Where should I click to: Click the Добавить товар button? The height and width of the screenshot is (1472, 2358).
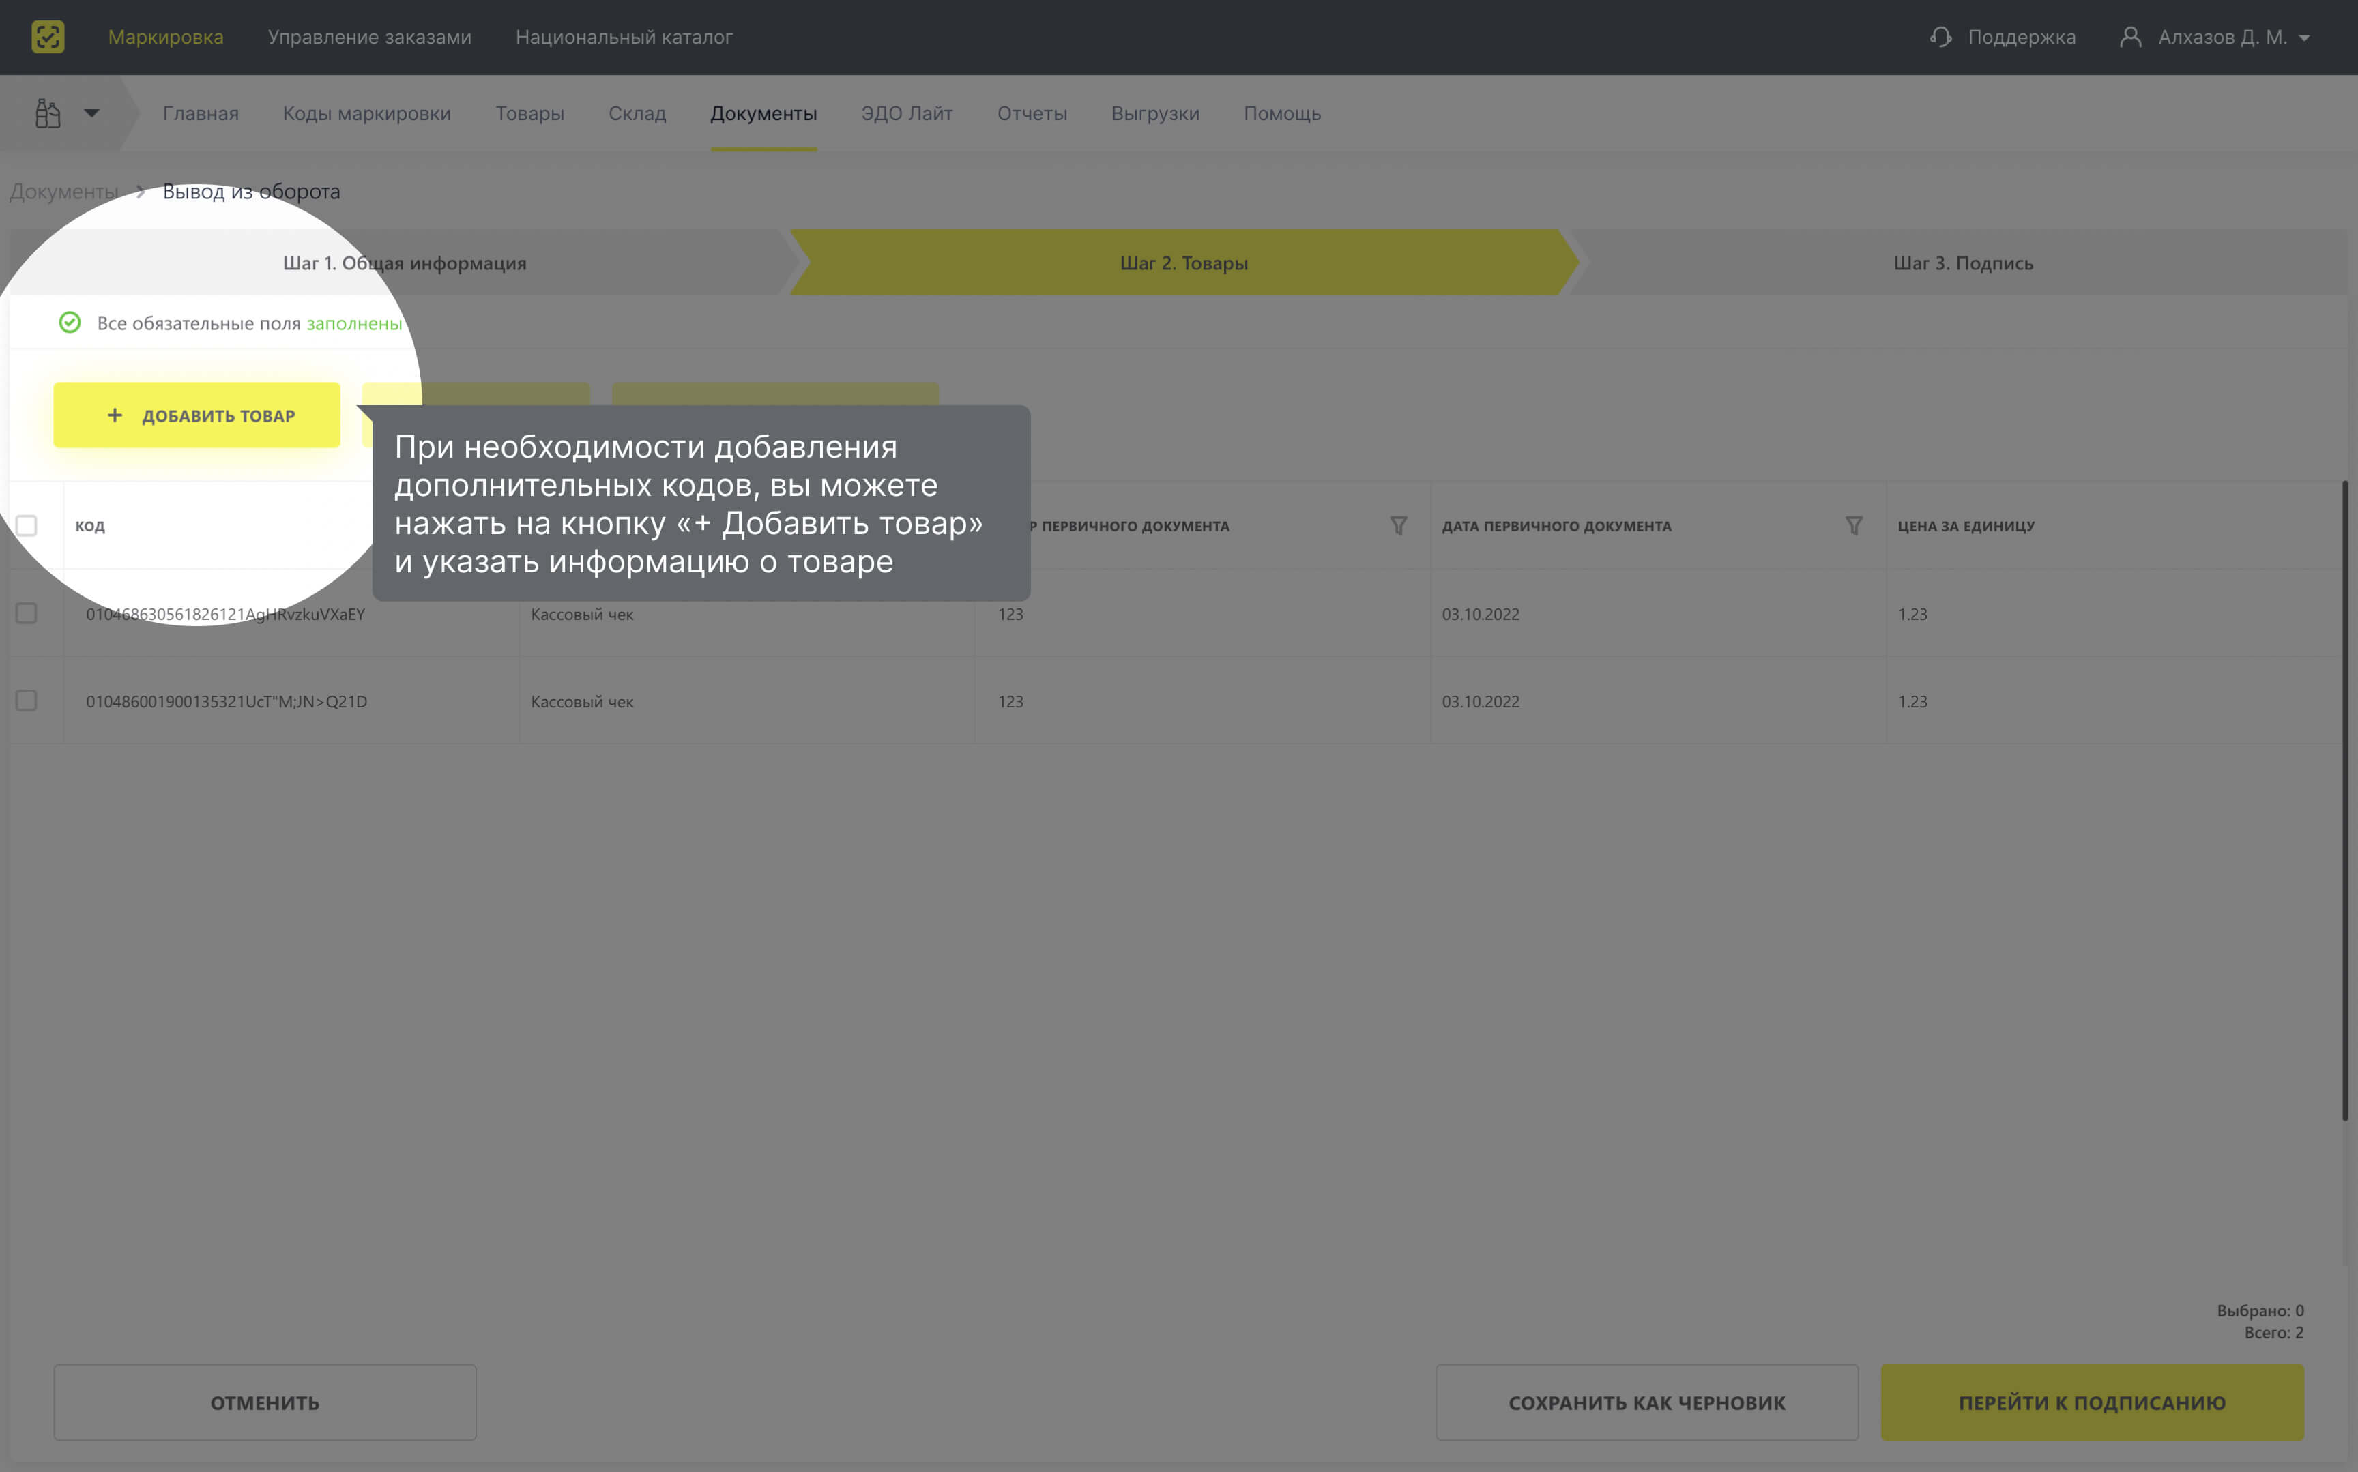tap(196, 415)
